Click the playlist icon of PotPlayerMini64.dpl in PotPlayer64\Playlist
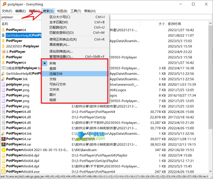 3,155
